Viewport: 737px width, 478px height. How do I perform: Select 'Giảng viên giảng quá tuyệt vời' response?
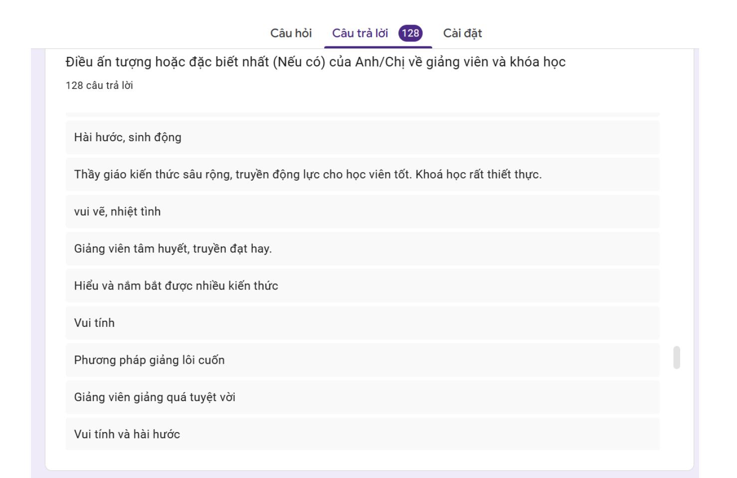tap(155, 397)
